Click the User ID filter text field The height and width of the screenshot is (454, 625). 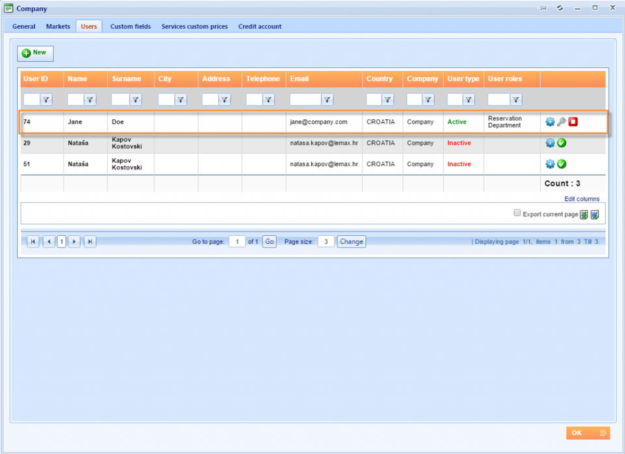point(31,100)
